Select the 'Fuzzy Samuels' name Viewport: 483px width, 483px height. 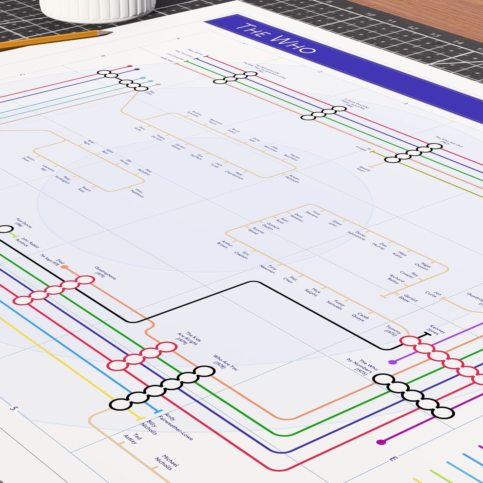coord(336,304)
